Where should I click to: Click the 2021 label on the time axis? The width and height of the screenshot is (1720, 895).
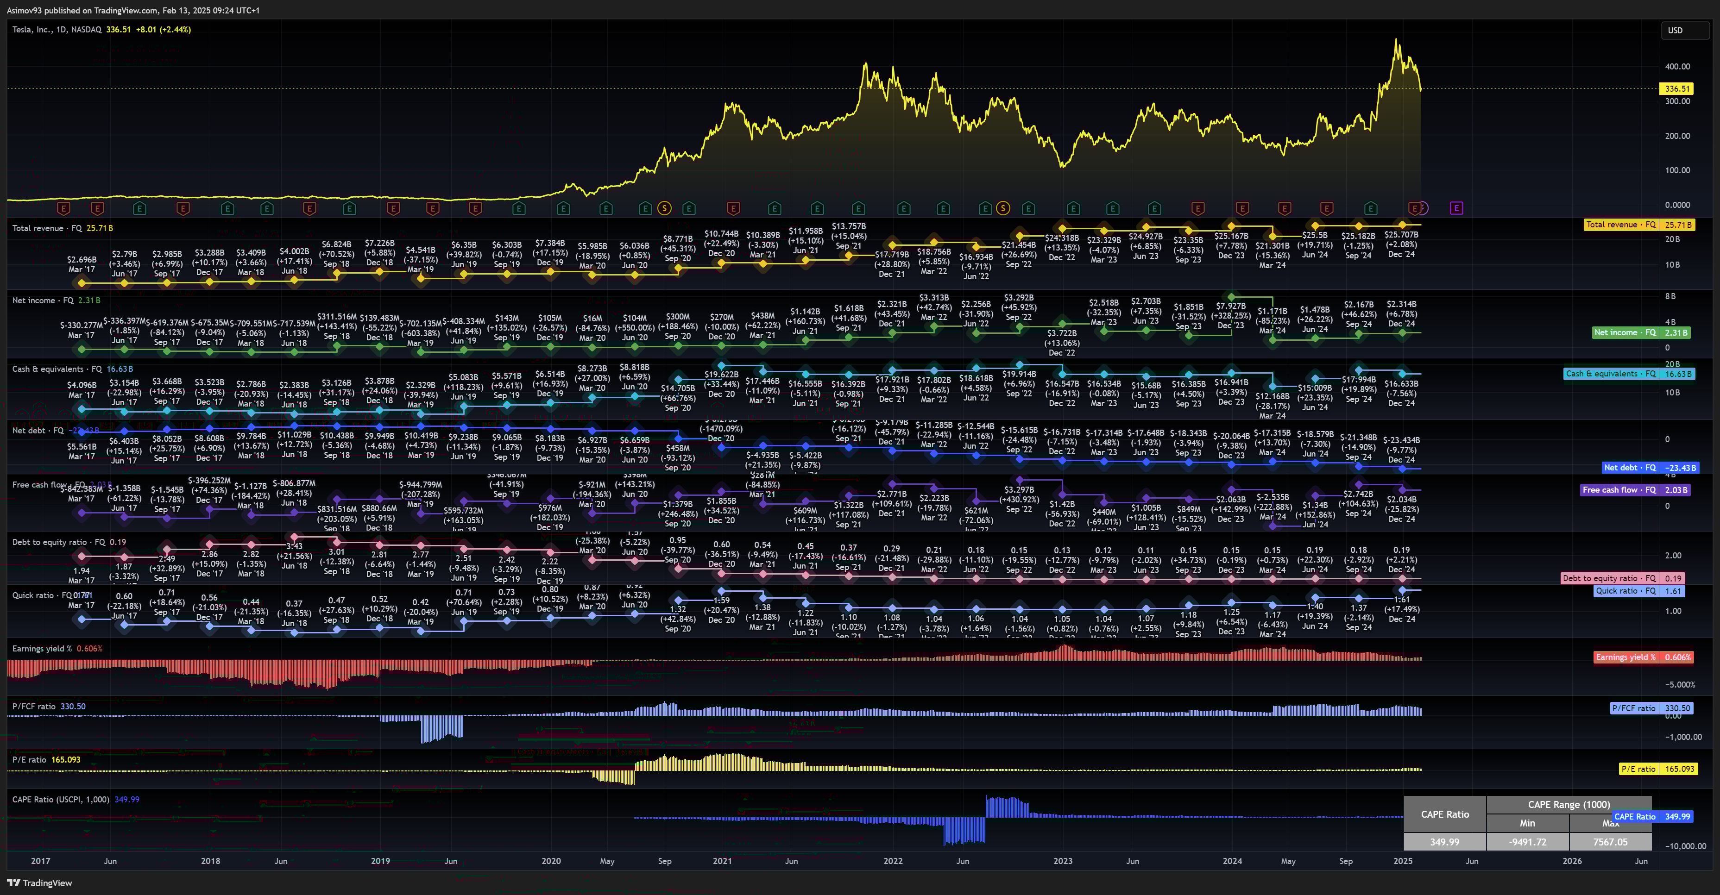[x=722, y=861]
